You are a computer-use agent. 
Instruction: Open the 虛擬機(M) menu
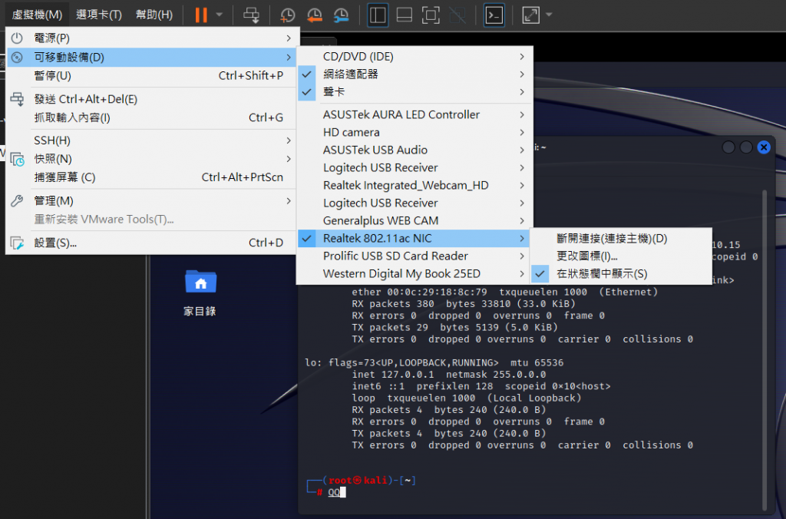point(37,15)
